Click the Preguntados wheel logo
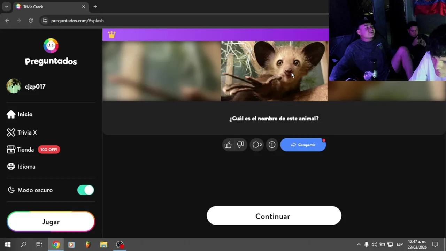The width and height of the screenshot is (446, 251). point(51,46)
